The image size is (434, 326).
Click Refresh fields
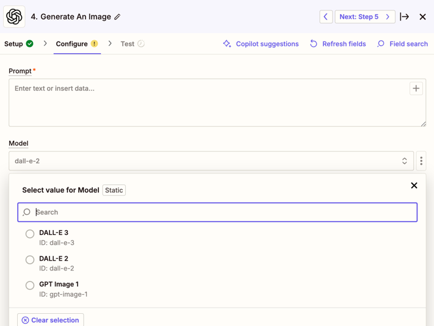337,44
